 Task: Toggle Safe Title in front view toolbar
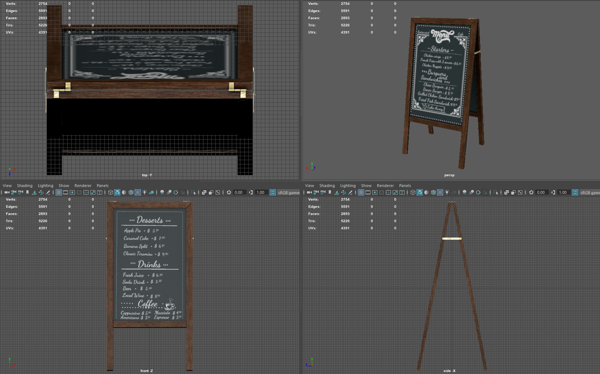[x=100, y=193]
